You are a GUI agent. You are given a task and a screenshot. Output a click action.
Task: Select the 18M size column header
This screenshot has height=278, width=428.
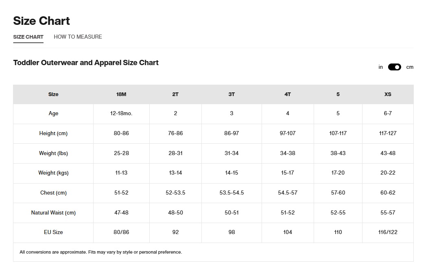click(121, 94)
